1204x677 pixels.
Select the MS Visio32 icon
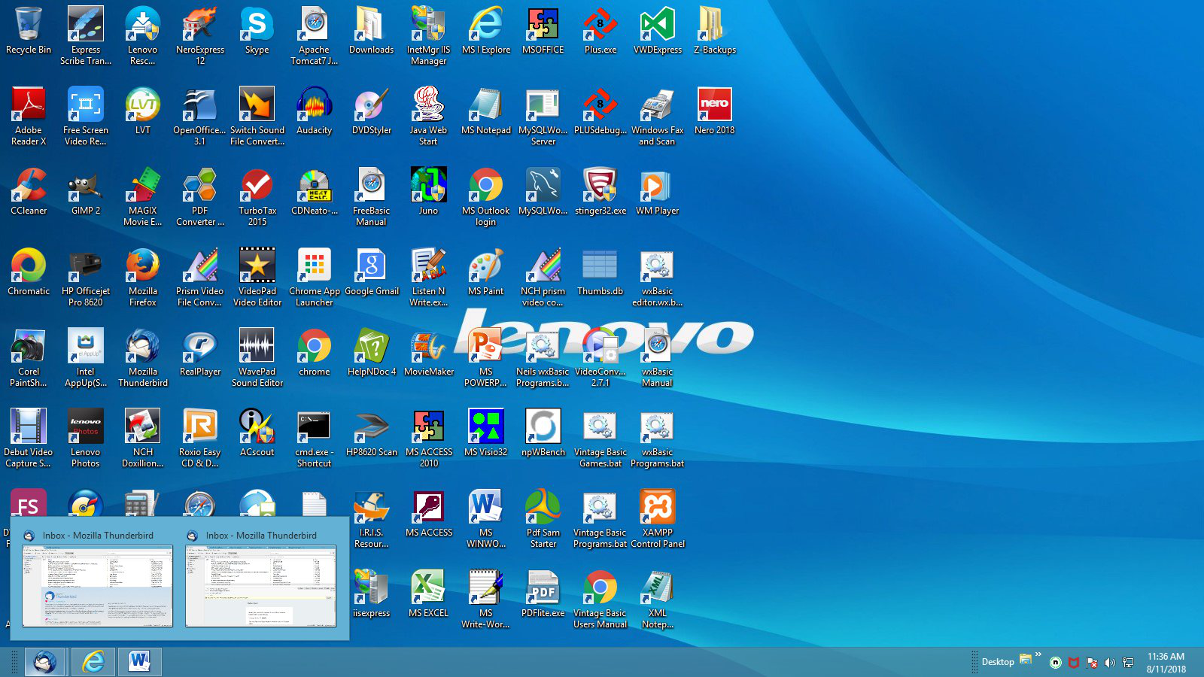point(486,434)
